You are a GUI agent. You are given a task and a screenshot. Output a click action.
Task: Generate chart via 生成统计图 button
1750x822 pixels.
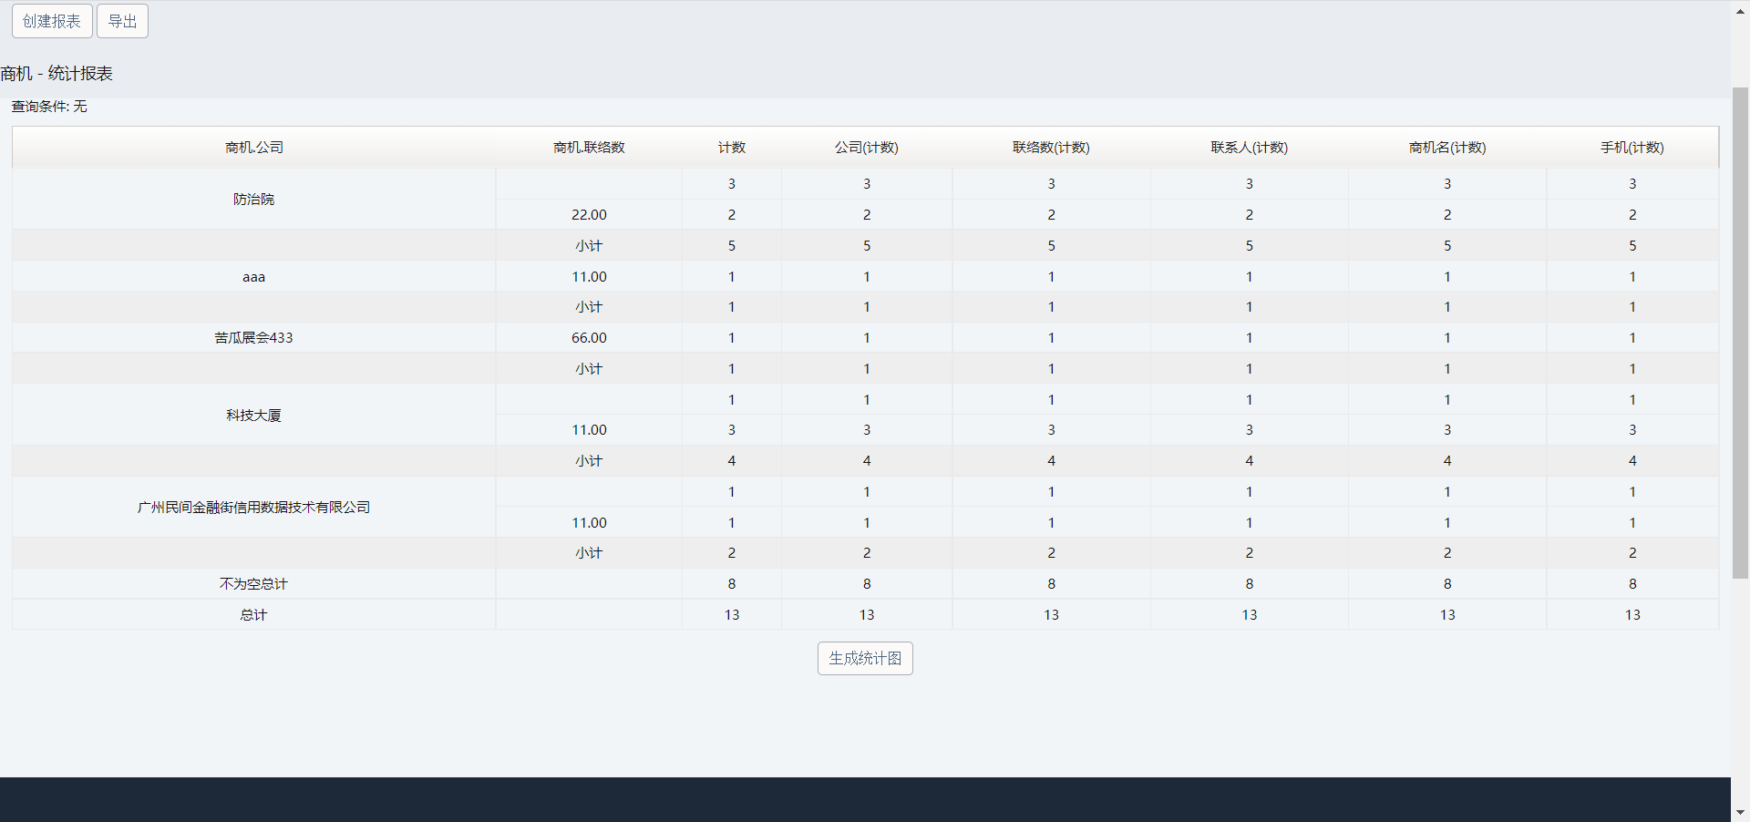coord(865,658)
